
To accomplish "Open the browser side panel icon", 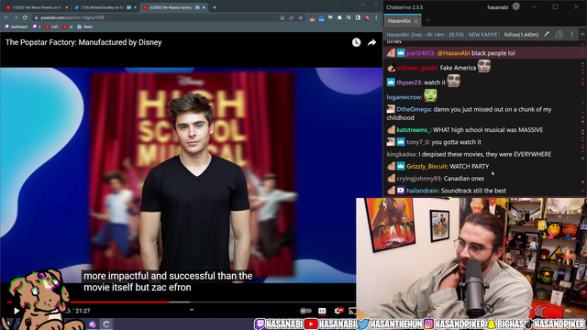I will pyautogui.click(x=358, y=17).
